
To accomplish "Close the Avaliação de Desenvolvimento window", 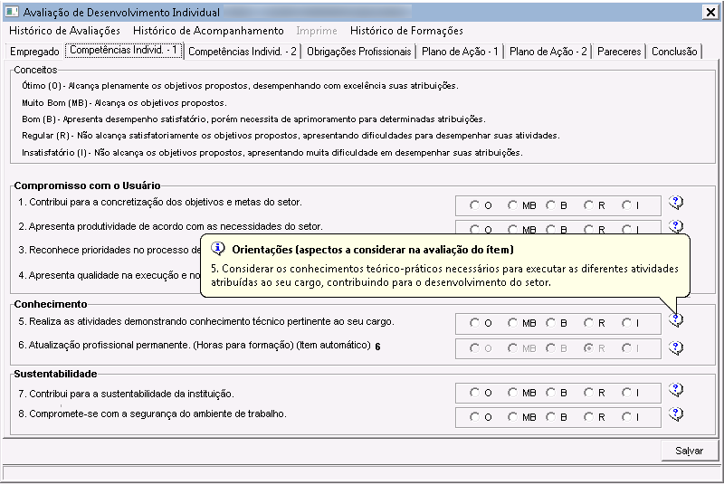I will pyautogui.click(x=710, y=12).
